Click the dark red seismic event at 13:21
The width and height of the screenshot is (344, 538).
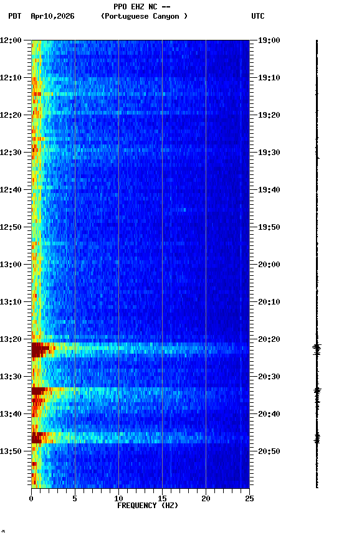tap(39, 350)
